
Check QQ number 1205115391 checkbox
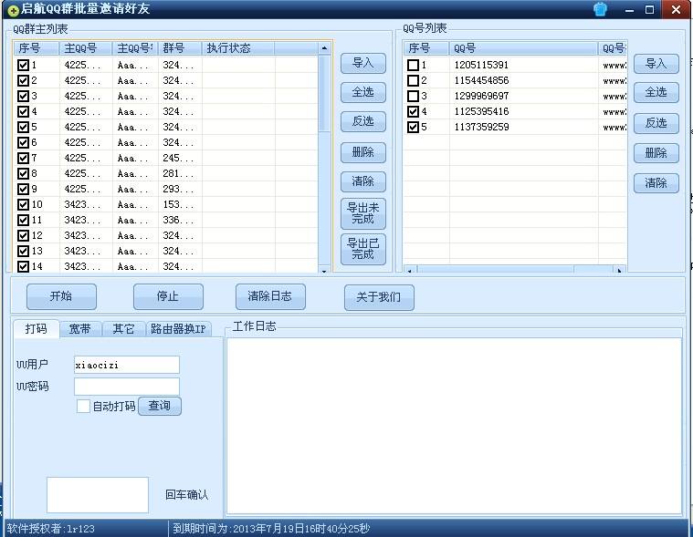click(413, 65)
